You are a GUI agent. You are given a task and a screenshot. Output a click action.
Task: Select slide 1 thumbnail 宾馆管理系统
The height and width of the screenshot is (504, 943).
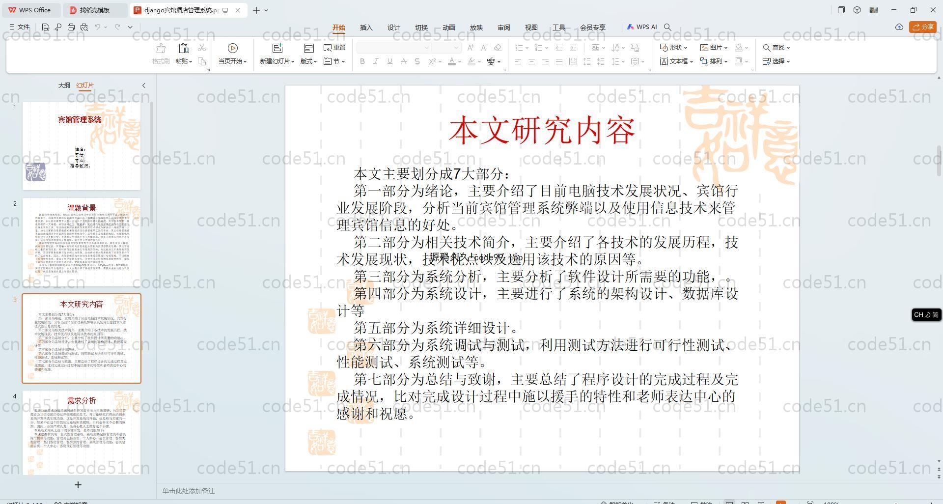pyautogui.click(x=82, y=146)
